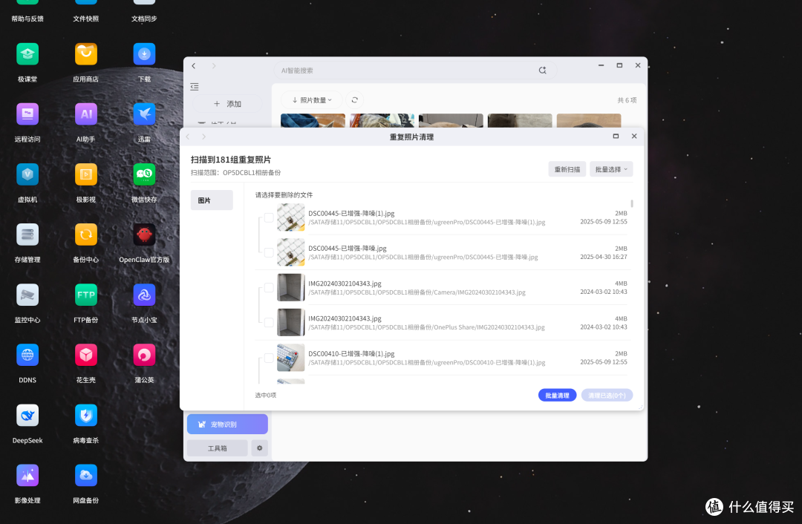
Task: Open the 批量选择 dropdown
Action: point(611,169)
